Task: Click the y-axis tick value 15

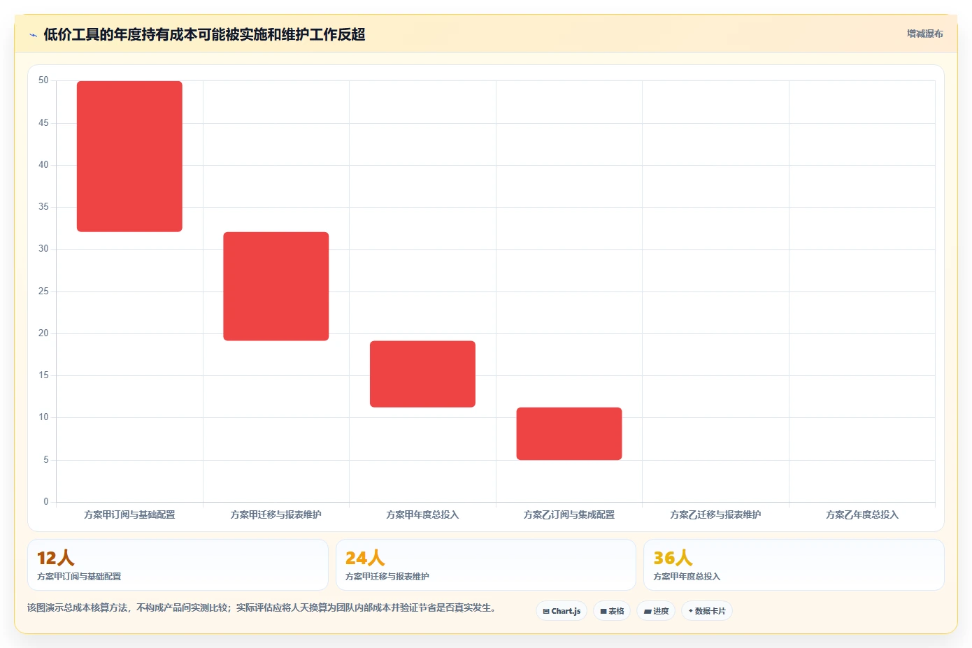Action: click(43, 375)
